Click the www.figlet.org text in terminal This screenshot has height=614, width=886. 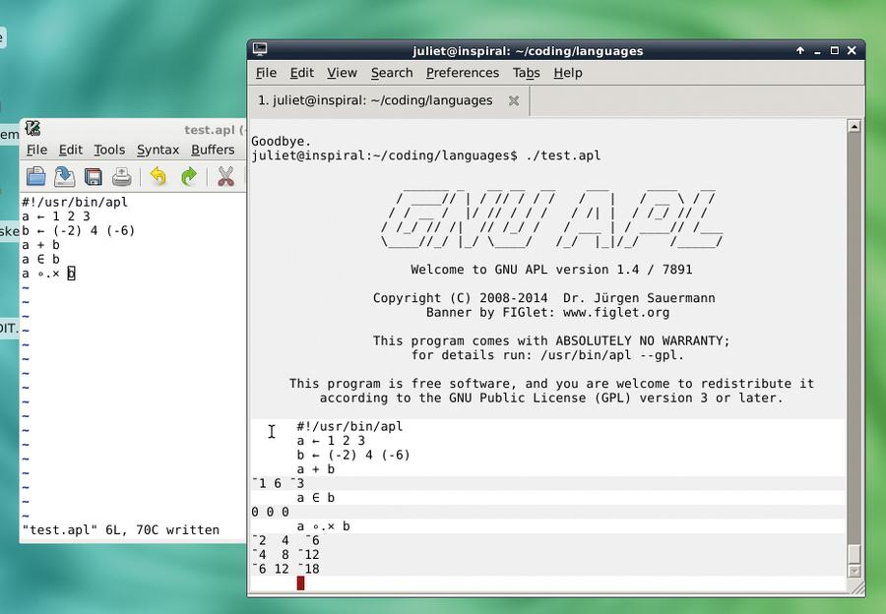(616, 312)
